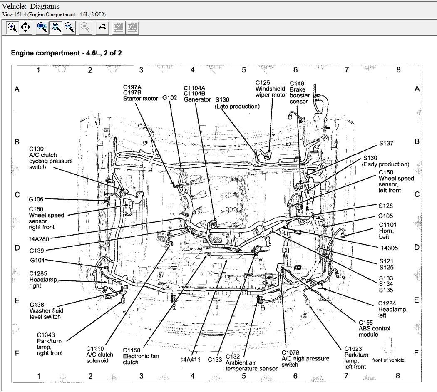Image resolution: width=437 pixels, height=392 pixels.
Task: Print the diagram with the printer icon
Action: click(102, 27)
